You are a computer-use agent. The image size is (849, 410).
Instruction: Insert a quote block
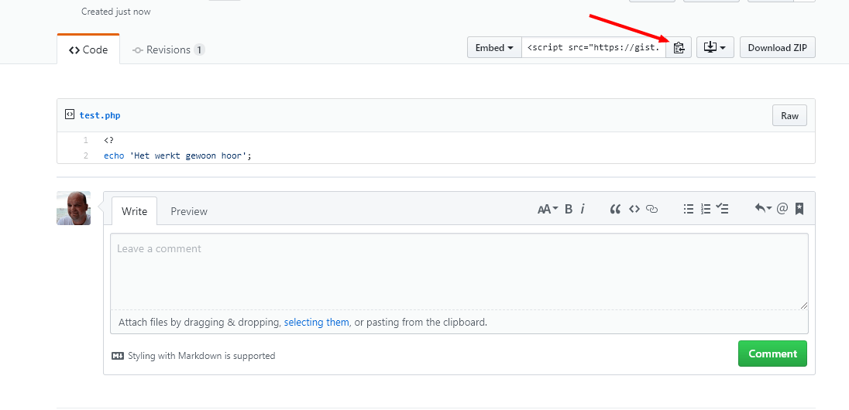coord(615,209)
